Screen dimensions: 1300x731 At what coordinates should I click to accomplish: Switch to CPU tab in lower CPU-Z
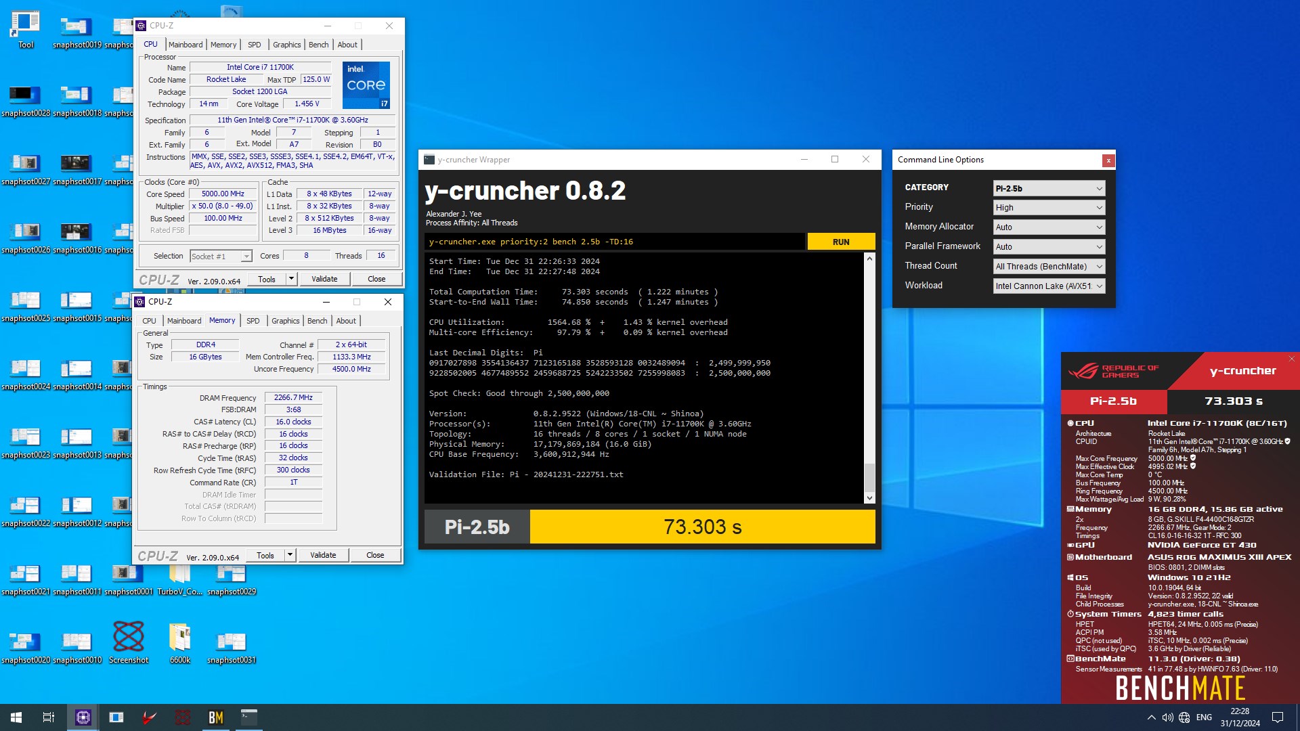coord(149,321)
